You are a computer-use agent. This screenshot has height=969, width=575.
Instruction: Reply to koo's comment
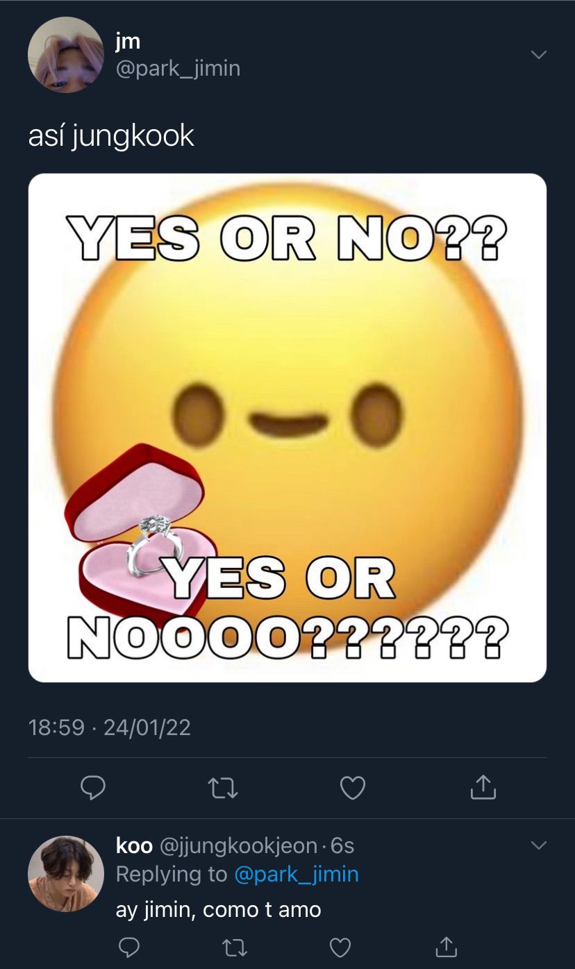129,947
